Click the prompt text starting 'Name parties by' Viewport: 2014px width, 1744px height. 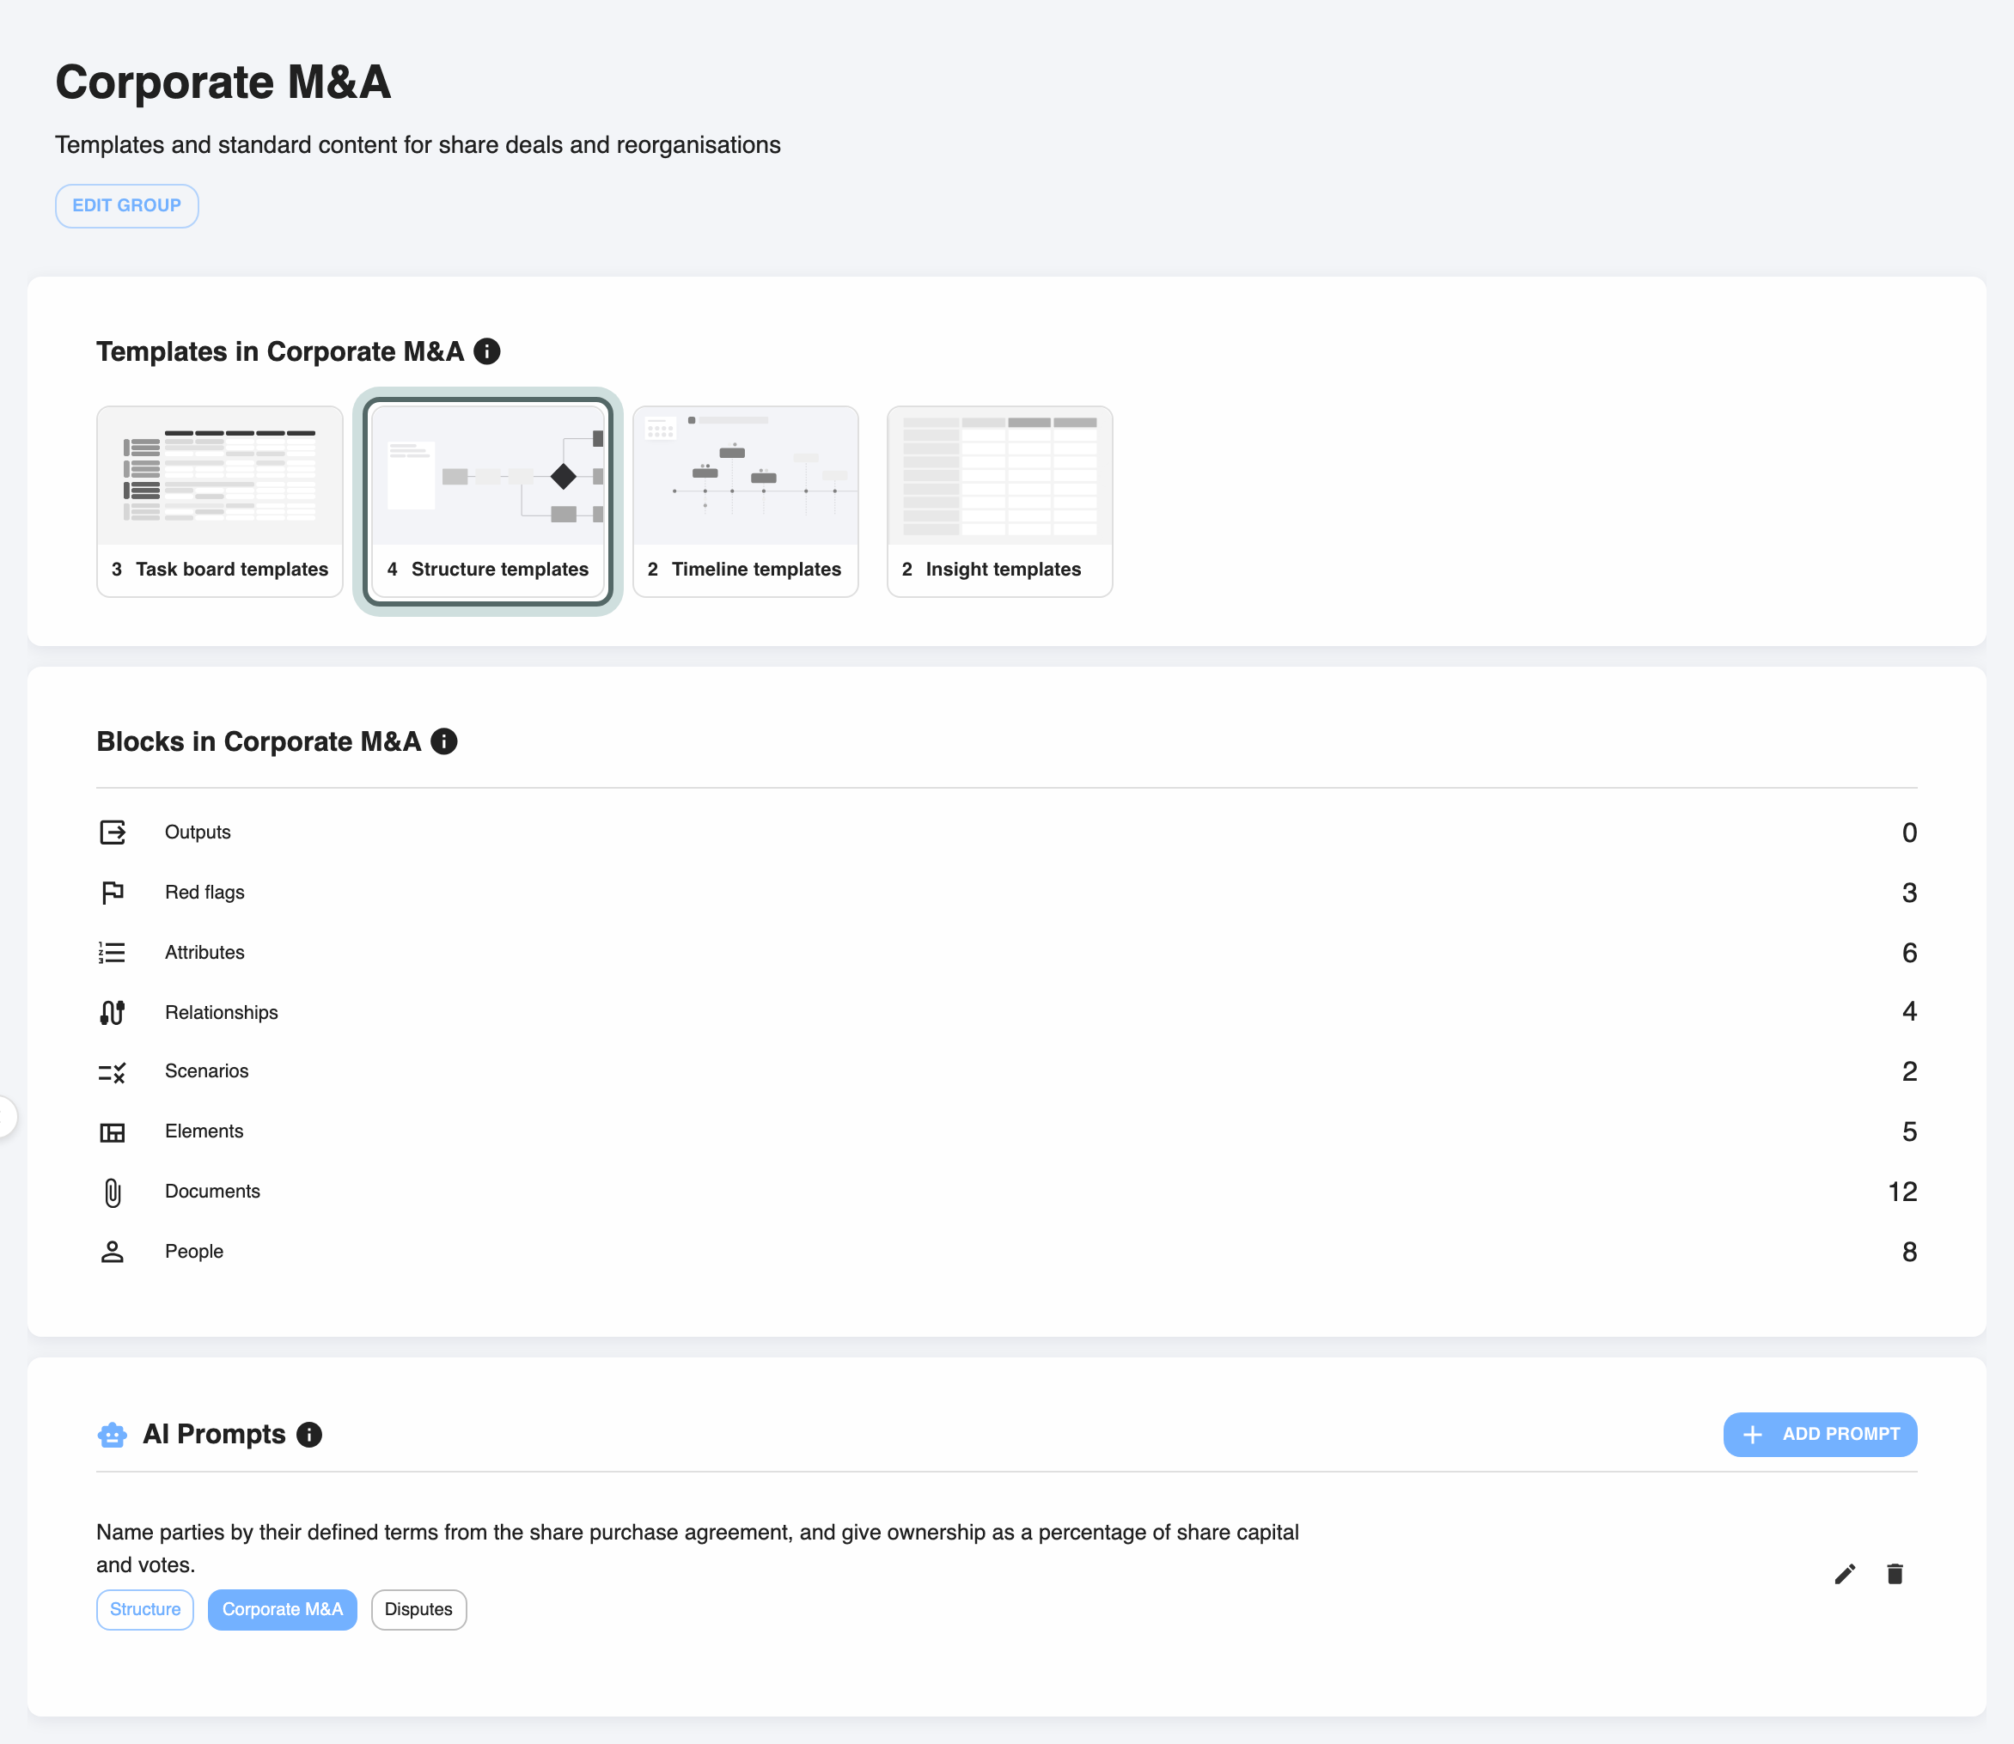697,1548
